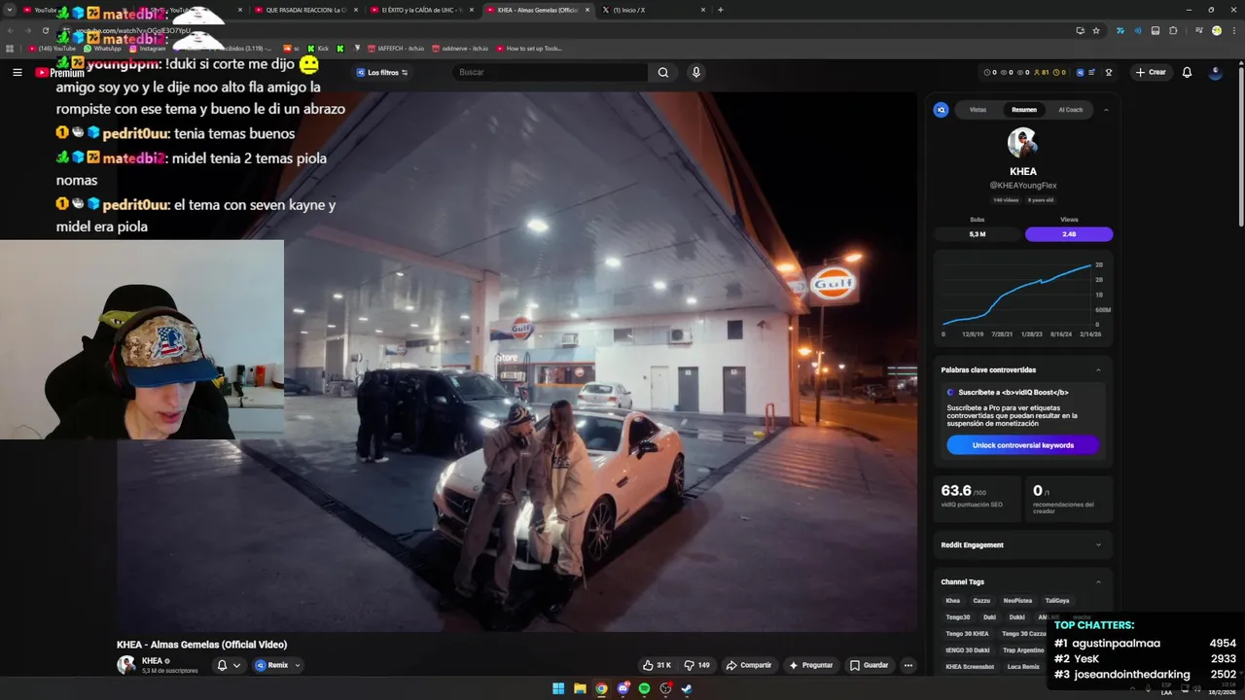This screenshot has height=700, width=1245.
Task: Switch to Vistas tab in vidIQ
Action: coord(978,110)
